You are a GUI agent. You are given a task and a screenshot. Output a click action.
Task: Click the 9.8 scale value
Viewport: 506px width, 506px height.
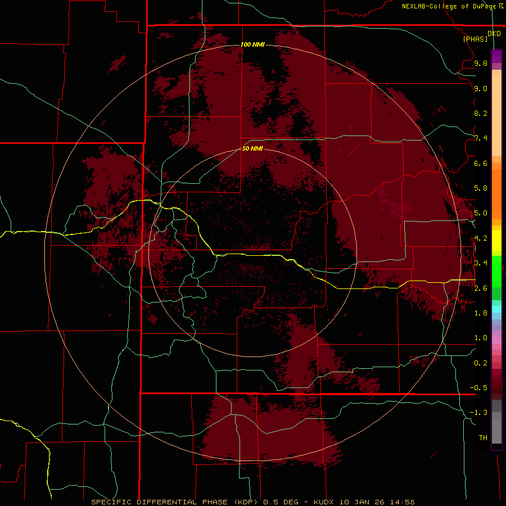click(x=481, y=63)
